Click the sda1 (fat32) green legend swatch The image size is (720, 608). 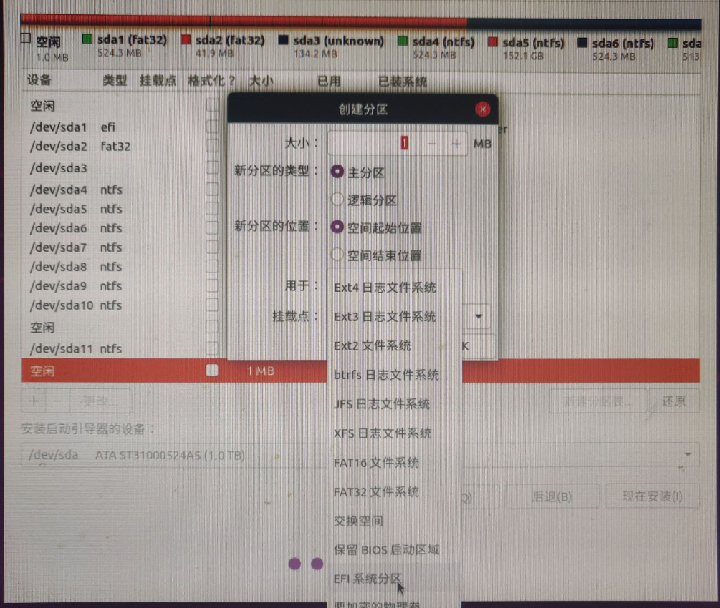(87, 39)
